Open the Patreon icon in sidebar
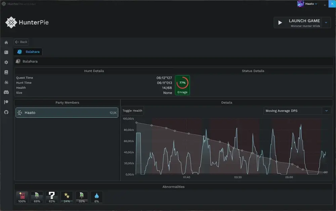This screenshot has width=336, height=211. (6, 102)
